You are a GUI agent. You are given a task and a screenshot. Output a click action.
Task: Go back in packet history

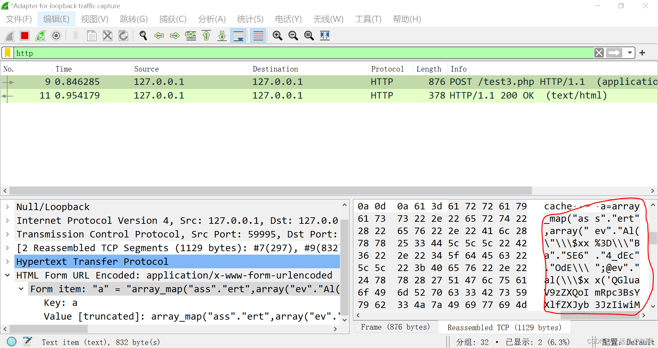[x=159, y=36]
